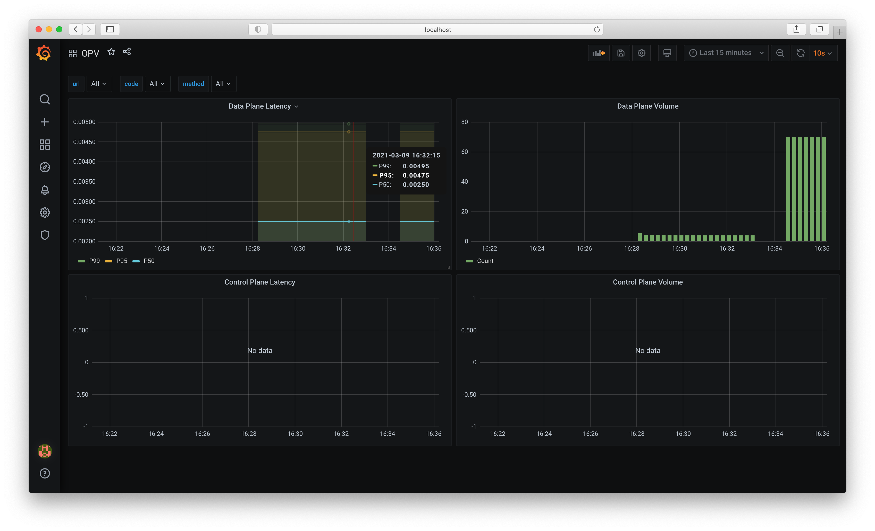Open the 10s refresh interval dropdown
875x531 pixels.
click(823, 53)
